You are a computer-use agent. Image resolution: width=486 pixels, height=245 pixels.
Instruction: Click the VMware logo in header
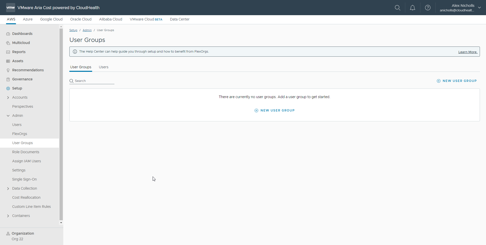pyautogui.click(x=11, y=8)
